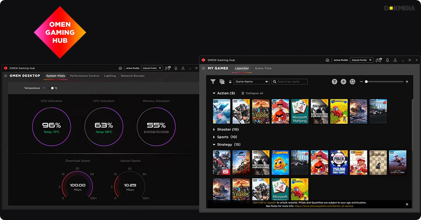Switch to the Launcher tab
The image size is (421, 220).
[x=242, y=68]
